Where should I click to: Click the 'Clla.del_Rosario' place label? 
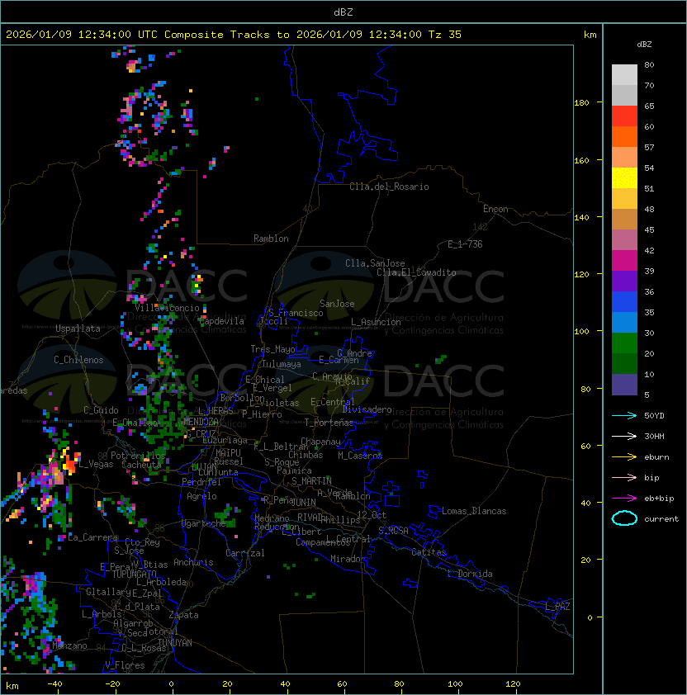(389, 187)
